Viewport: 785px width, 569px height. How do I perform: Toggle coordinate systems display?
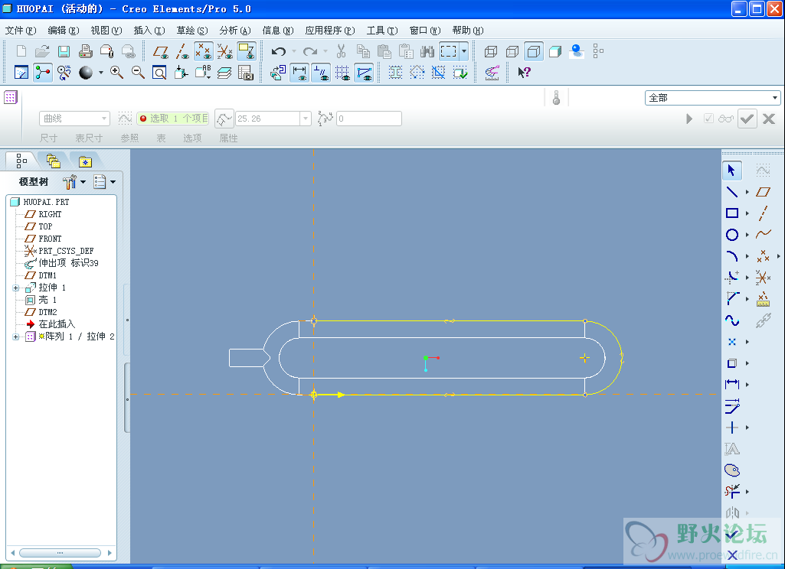[225, 51]
